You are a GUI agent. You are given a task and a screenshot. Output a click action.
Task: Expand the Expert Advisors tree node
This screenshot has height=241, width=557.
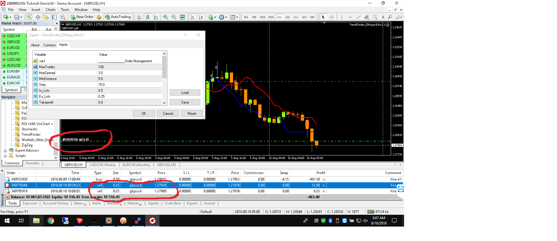click(5, 151)
